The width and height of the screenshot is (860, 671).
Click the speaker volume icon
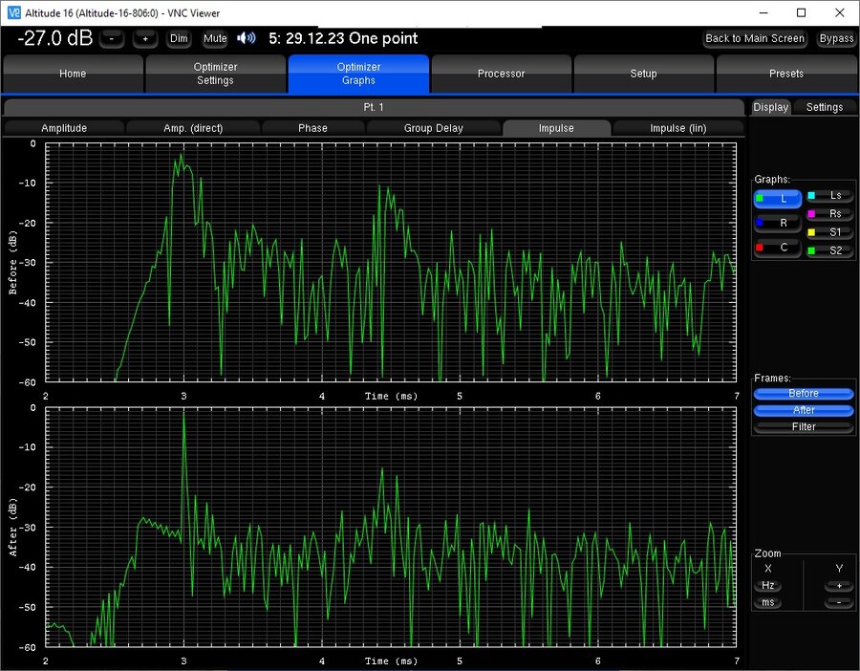(247, 38)
